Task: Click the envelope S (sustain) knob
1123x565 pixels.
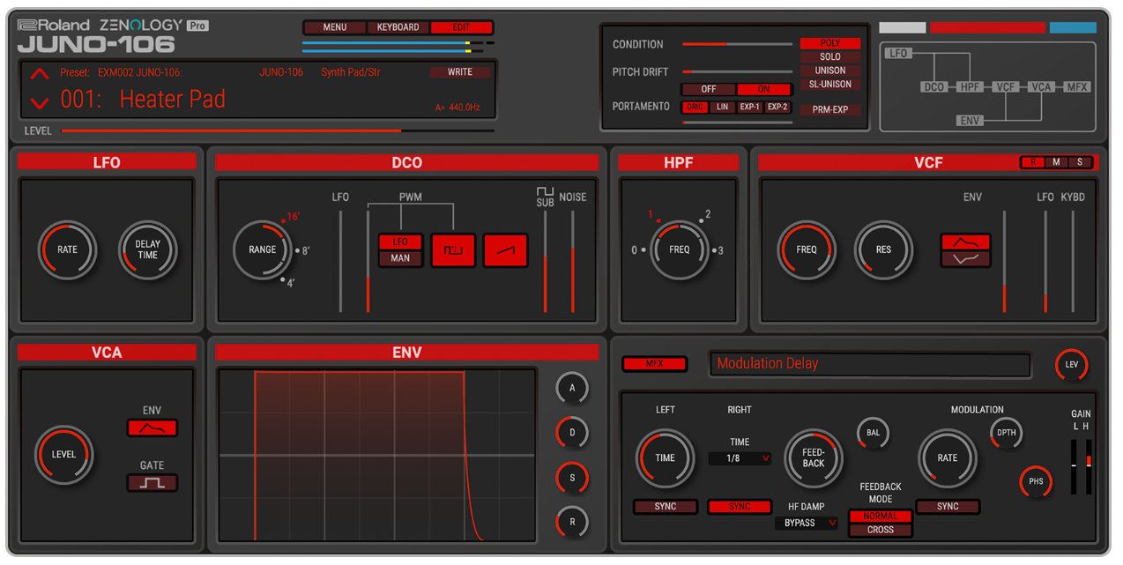Action: click(x=572, y=477)
